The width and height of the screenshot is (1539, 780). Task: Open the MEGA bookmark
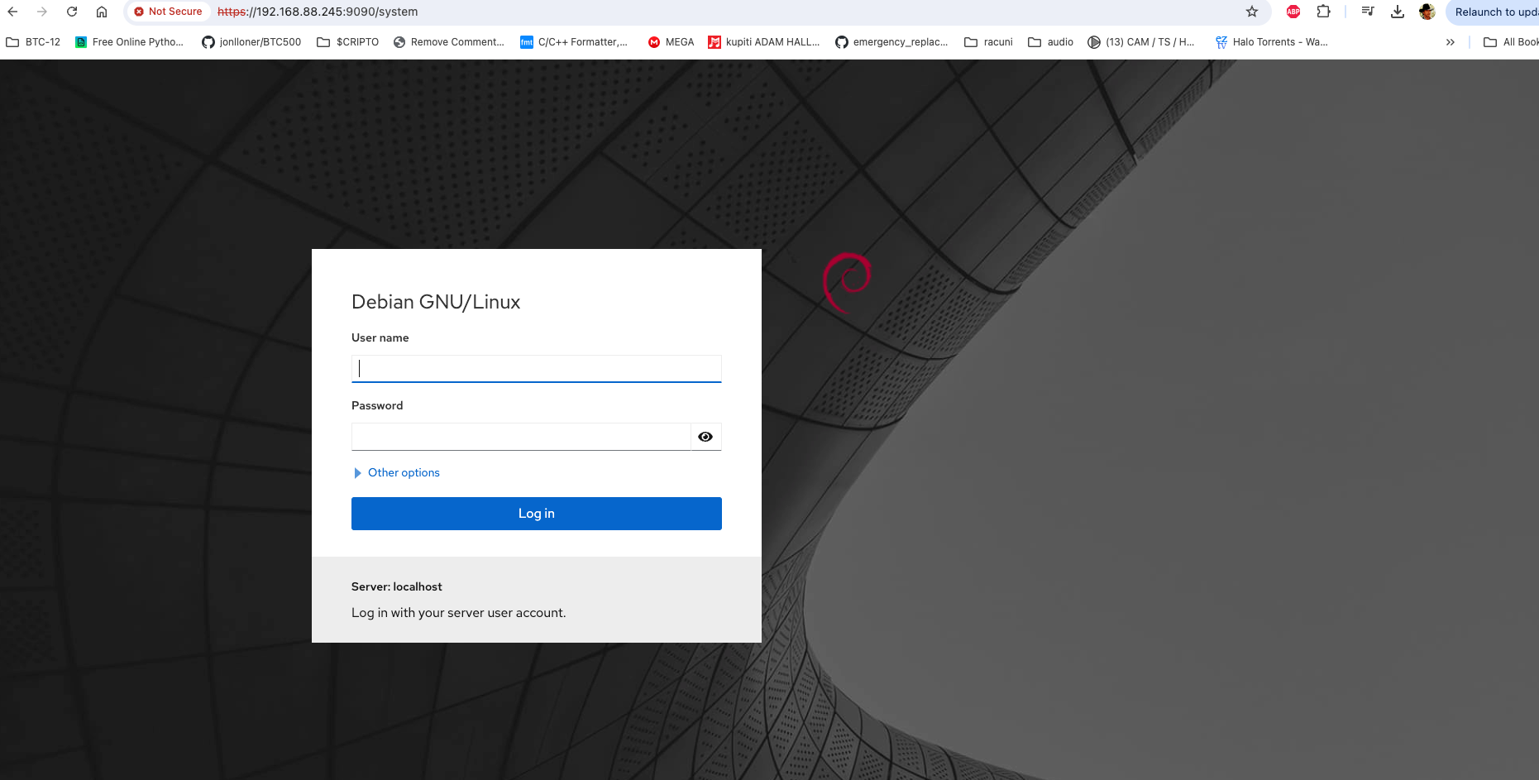(x=671, y=42)
